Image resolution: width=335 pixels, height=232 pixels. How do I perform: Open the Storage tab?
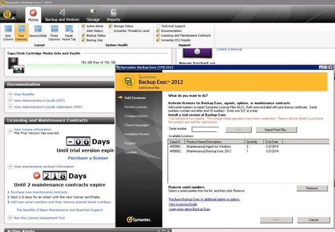(x=93, y=15)
